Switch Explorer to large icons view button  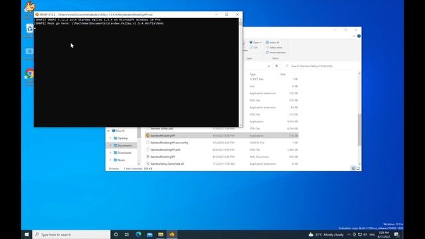point(358,169)
